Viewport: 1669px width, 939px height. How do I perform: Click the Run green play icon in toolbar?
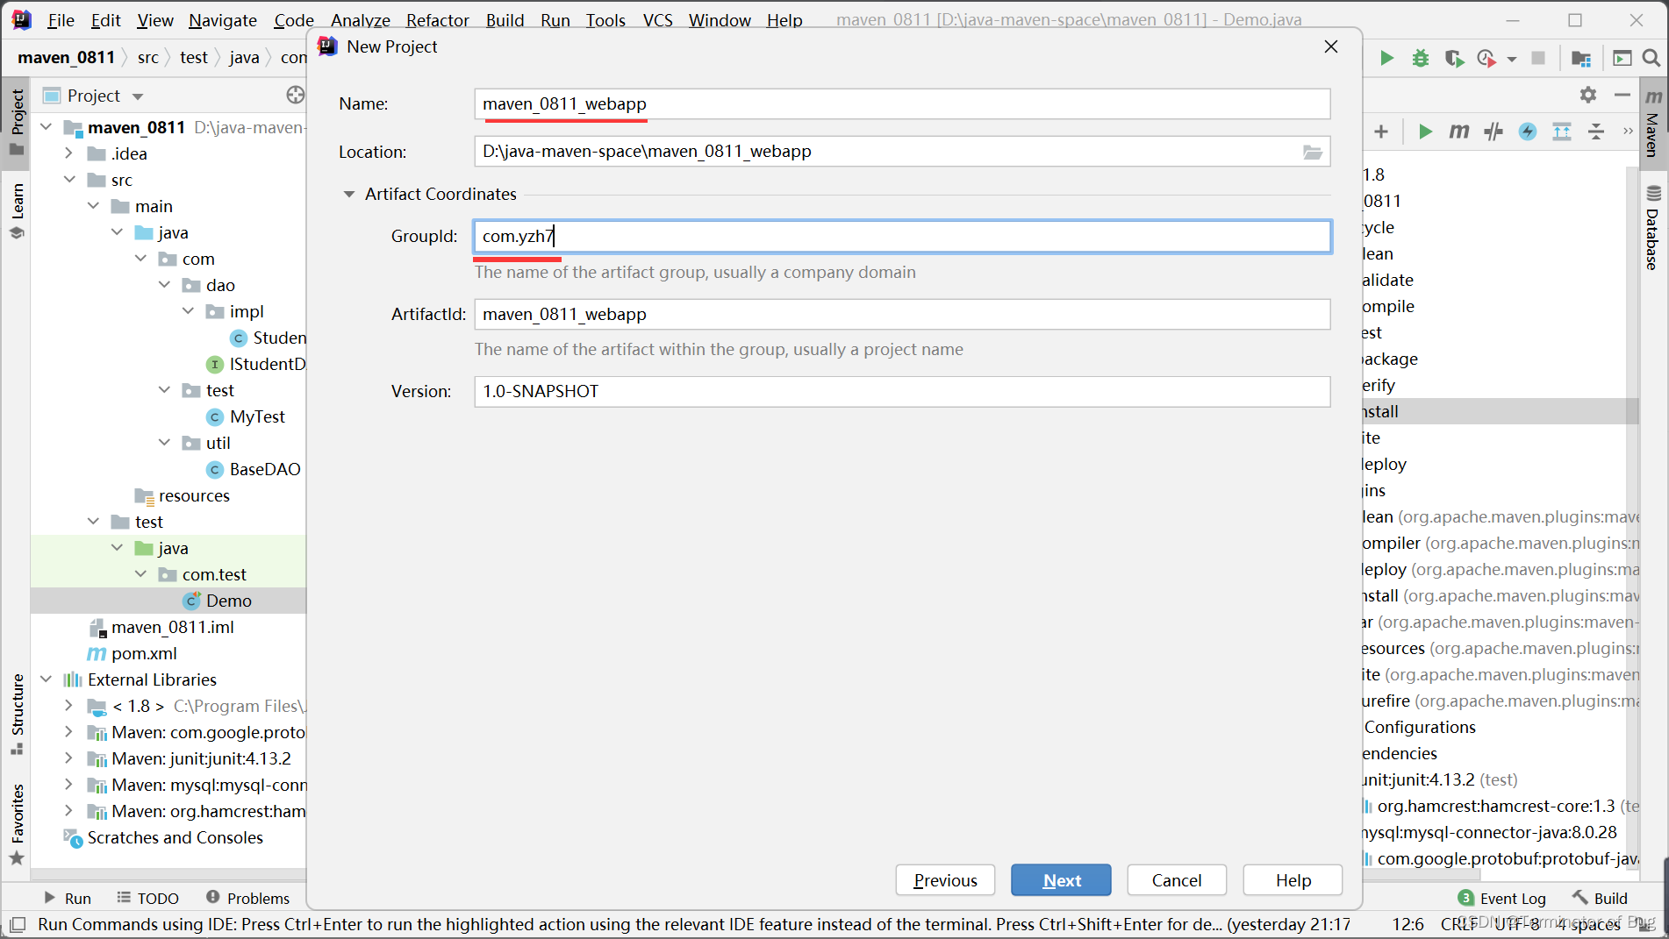pos(1386,58)
